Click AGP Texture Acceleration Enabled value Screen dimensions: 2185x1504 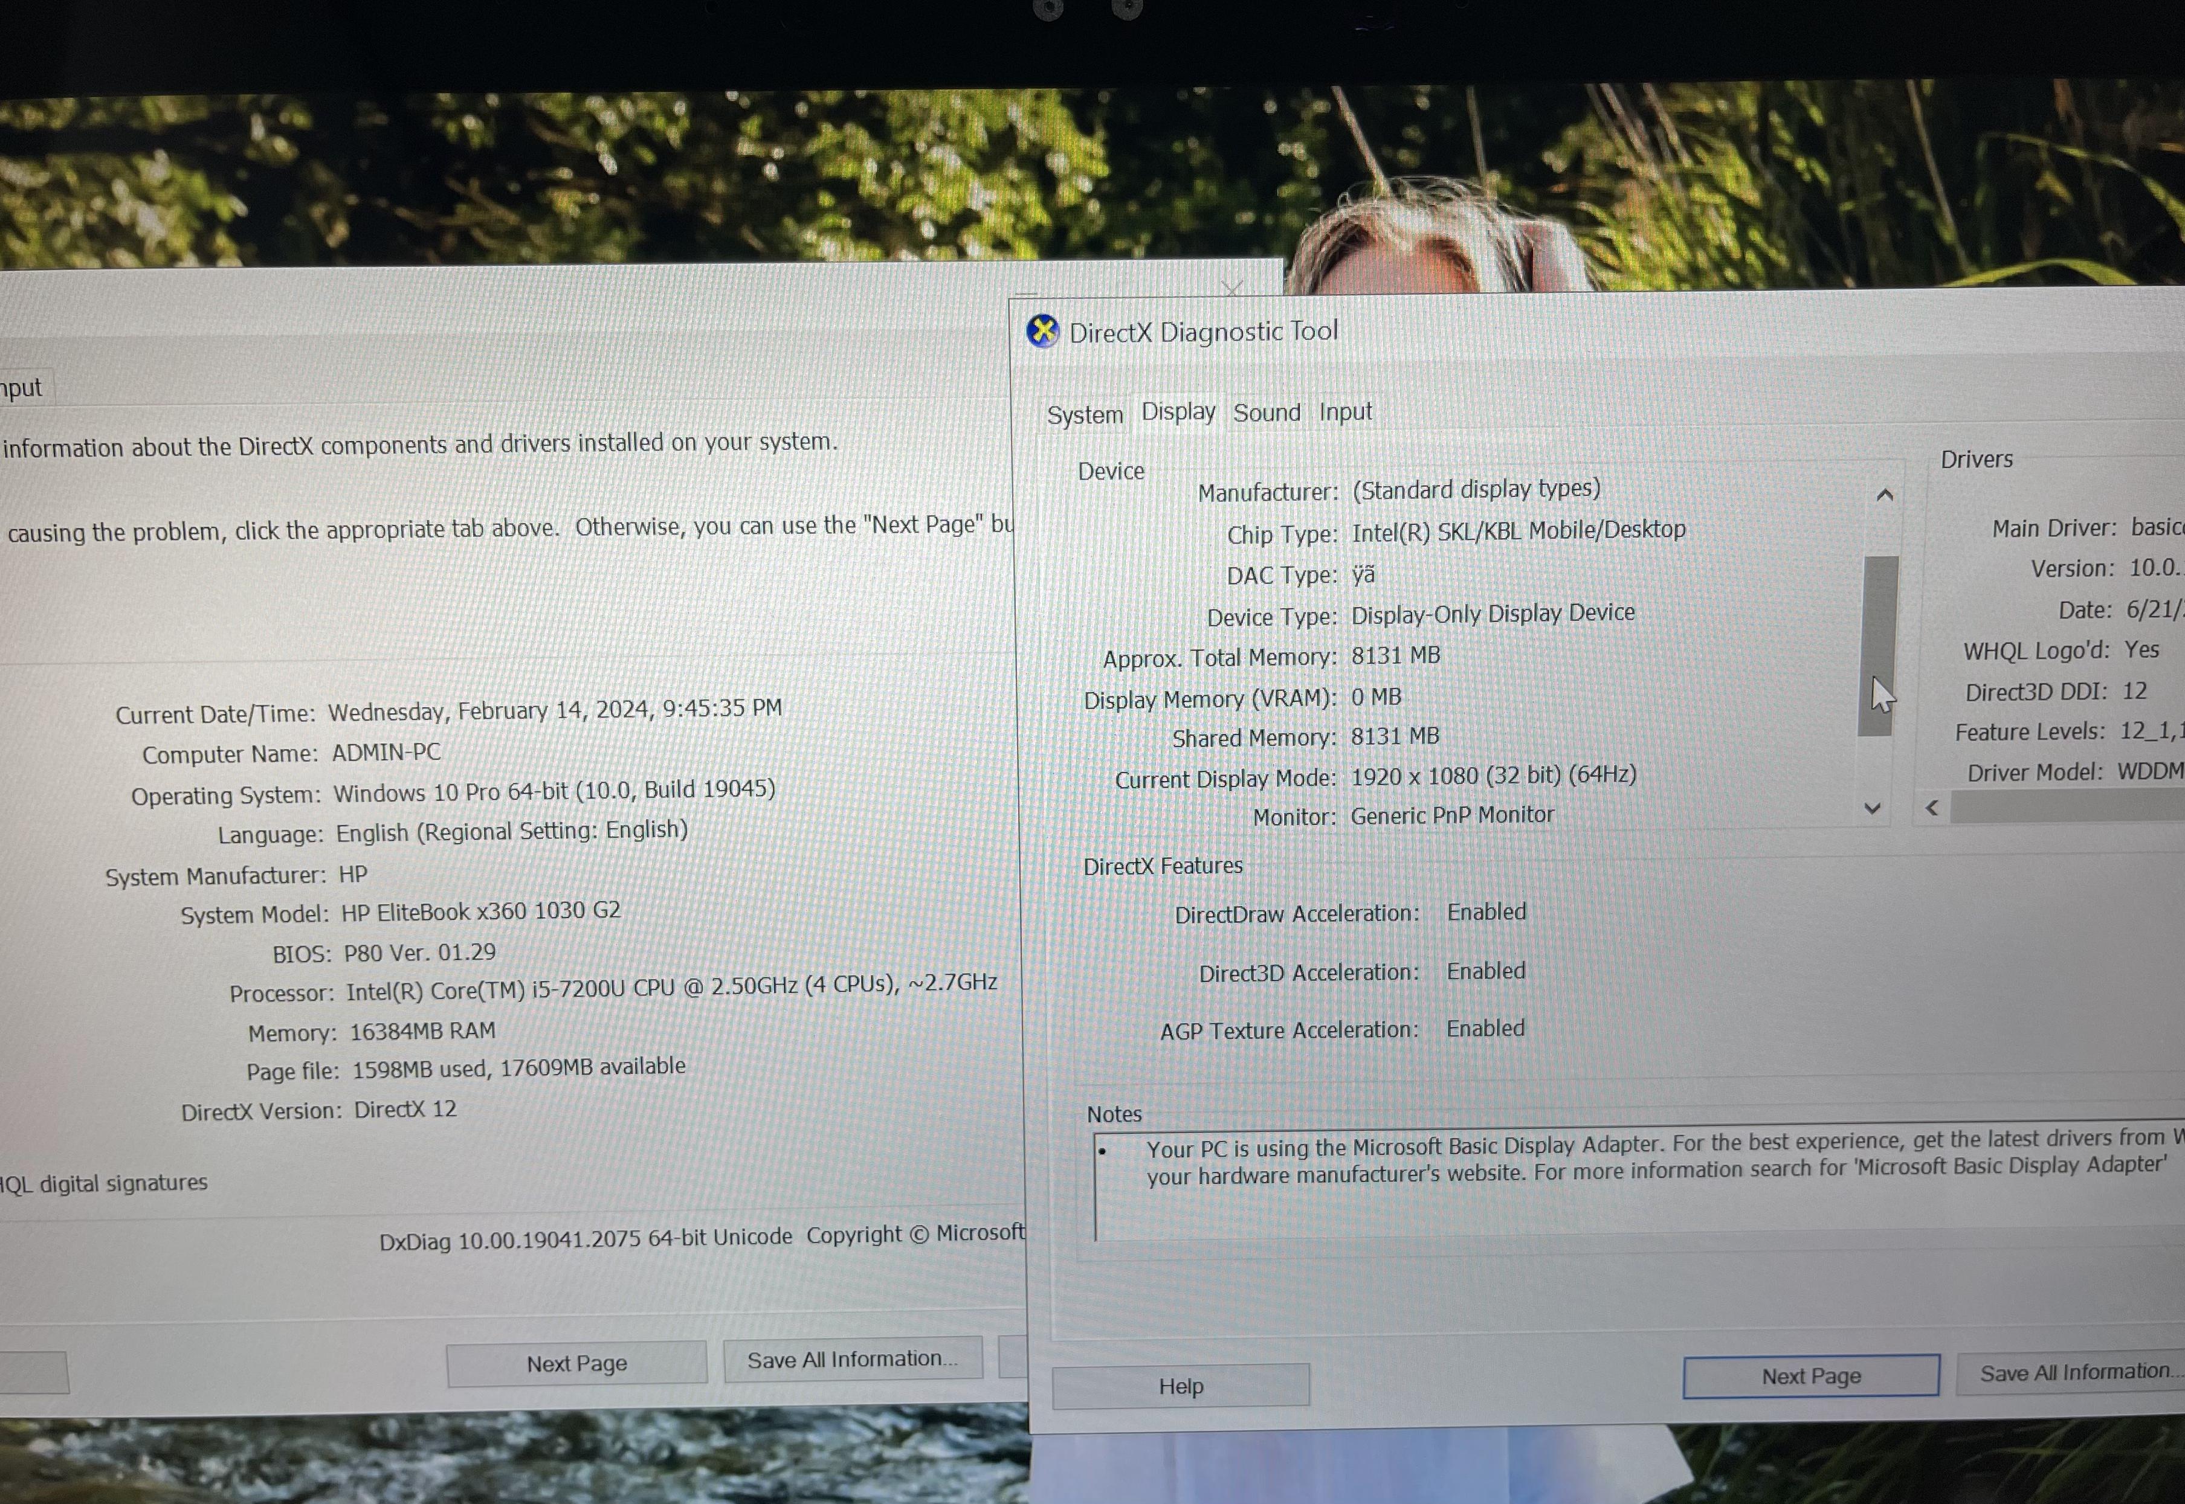1486,1028
